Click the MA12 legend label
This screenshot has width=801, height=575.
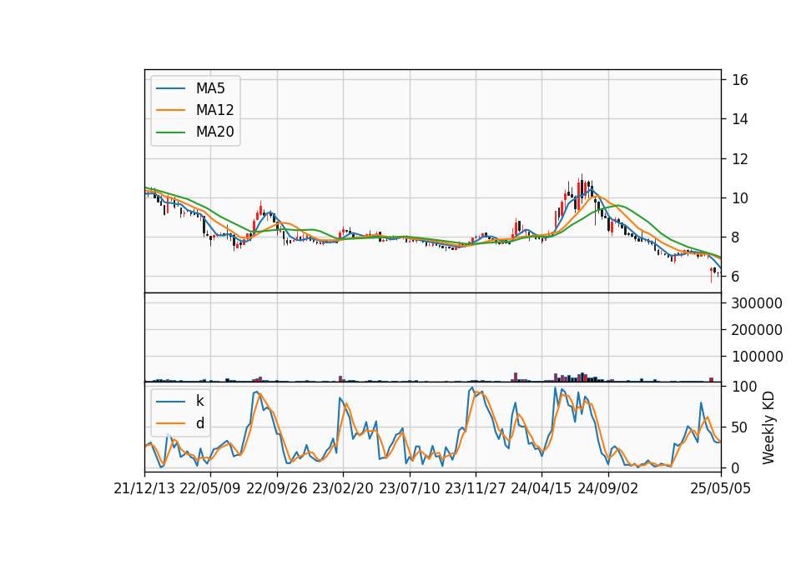[x=214, y=110]
